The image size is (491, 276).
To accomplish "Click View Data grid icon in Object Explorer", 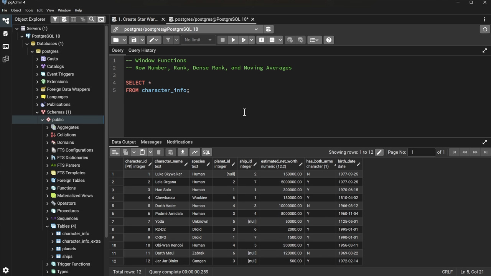I will 73,19.
